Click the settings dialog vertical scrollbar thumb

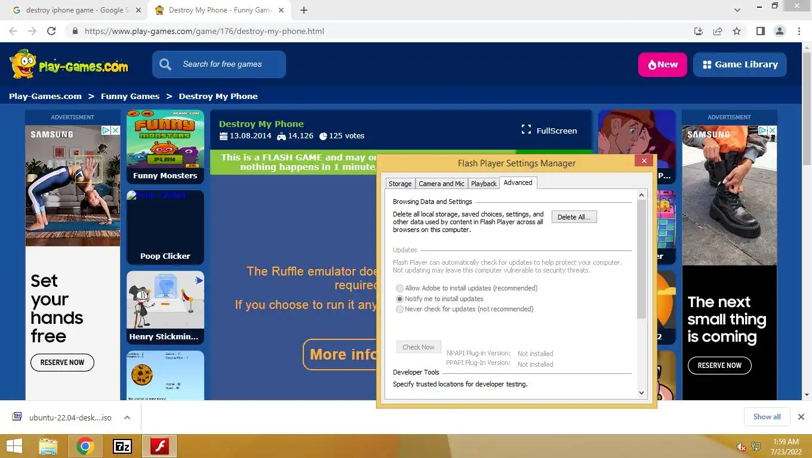[x=642, y=259]
